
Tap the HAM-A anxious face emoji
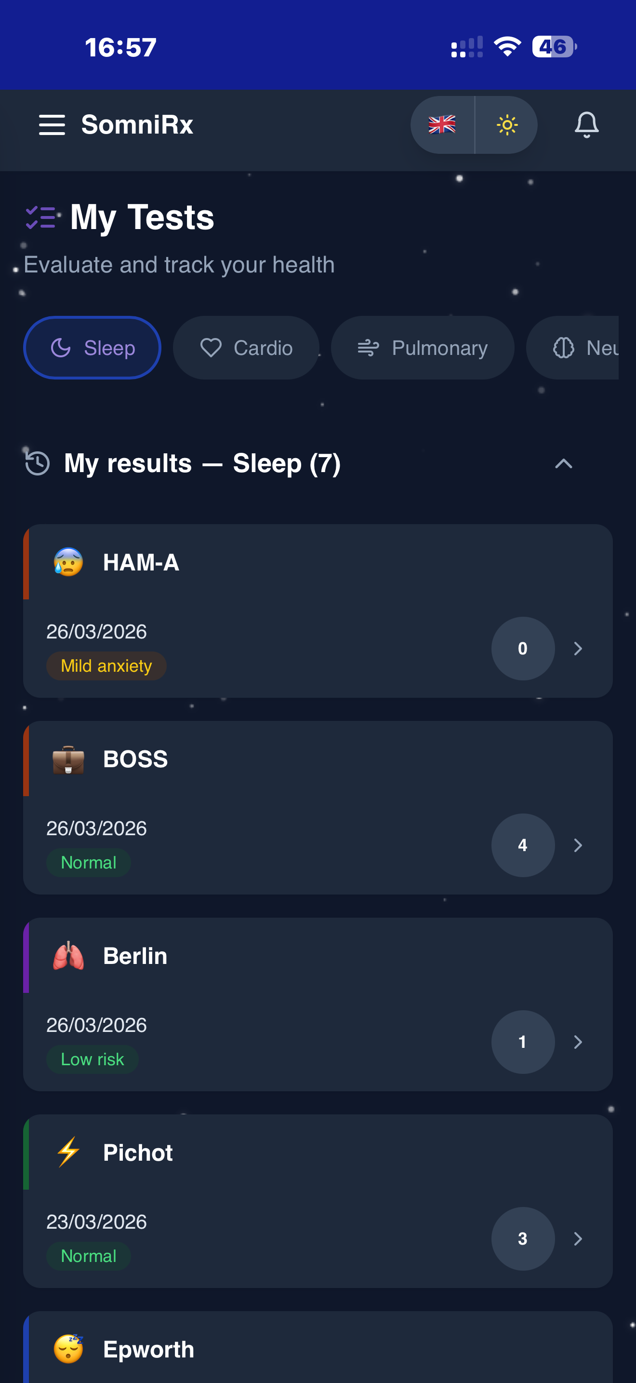(x=68, y=562)
